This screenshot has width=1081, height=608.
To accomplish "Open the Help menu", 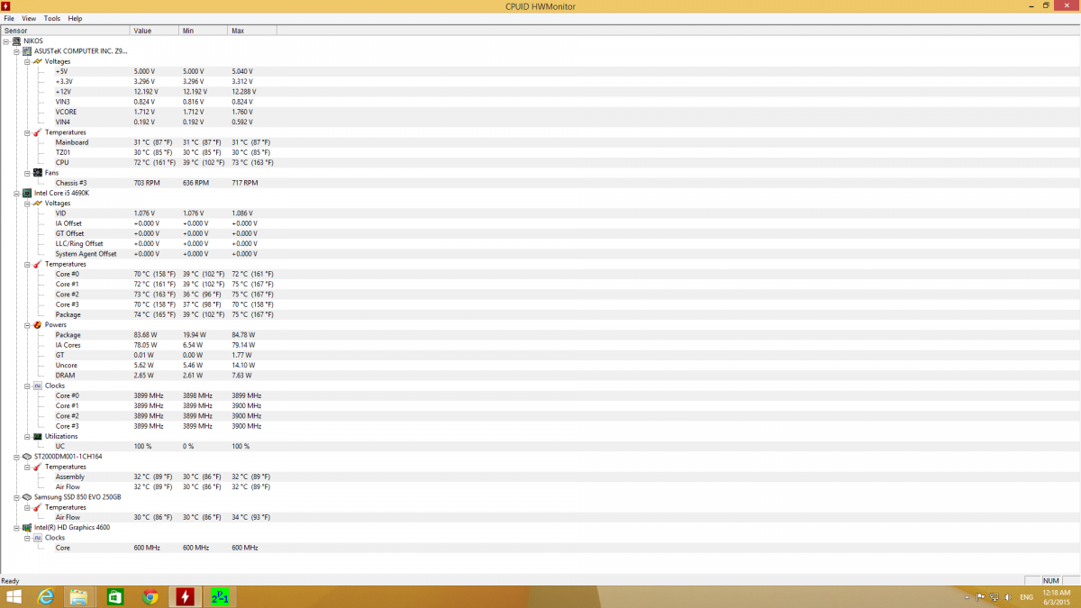I will (x=75, y=18).
